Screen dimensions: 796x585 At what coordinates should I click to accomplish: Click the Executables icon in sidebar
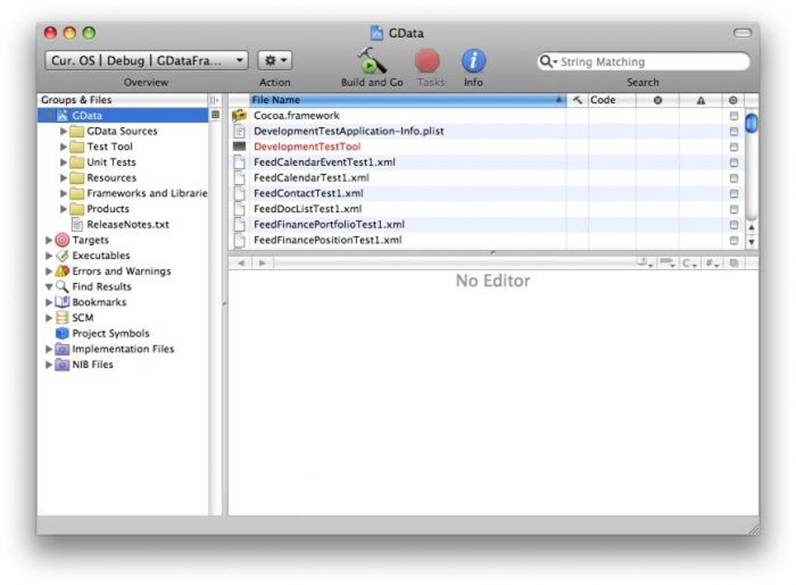tap(62, 256)
